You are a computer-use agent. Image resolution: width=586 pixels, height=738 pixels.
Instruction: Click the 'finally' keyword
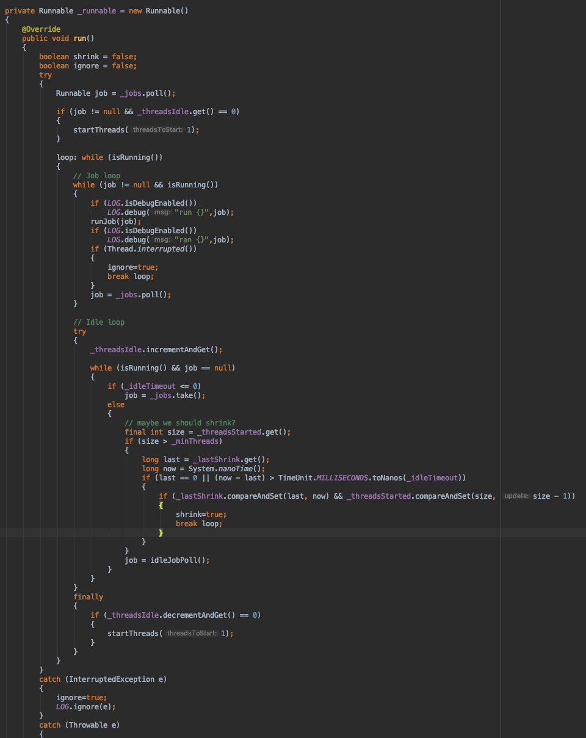[88, 597]
